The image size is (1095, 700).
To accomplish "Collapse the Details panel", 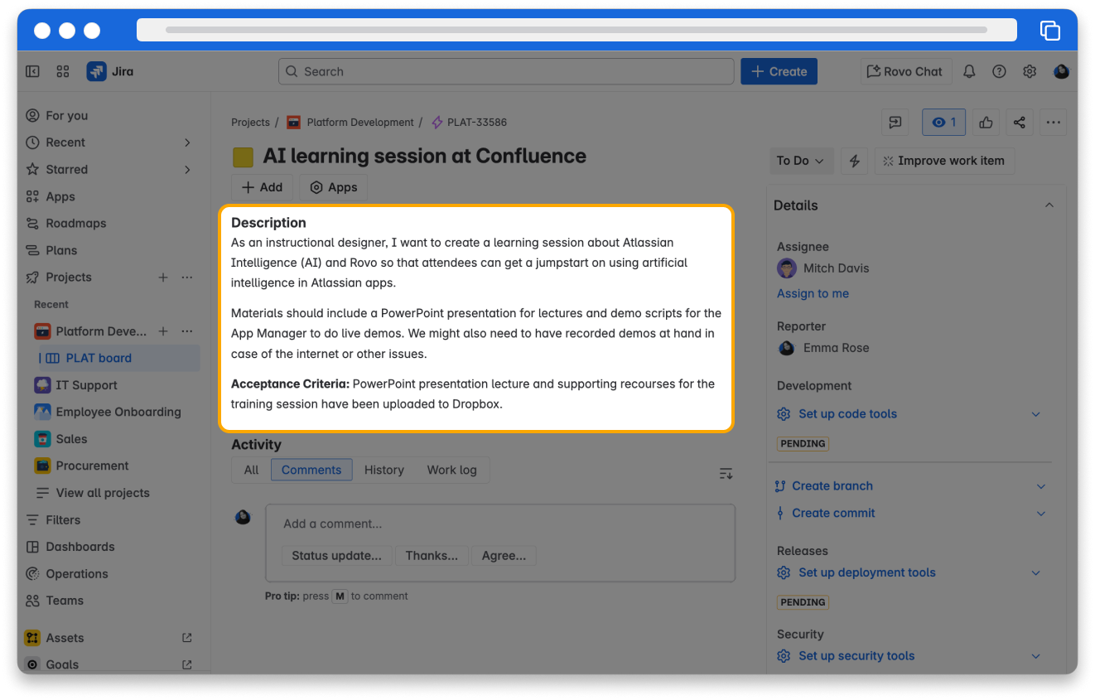I will click(x=1049, y=205).
